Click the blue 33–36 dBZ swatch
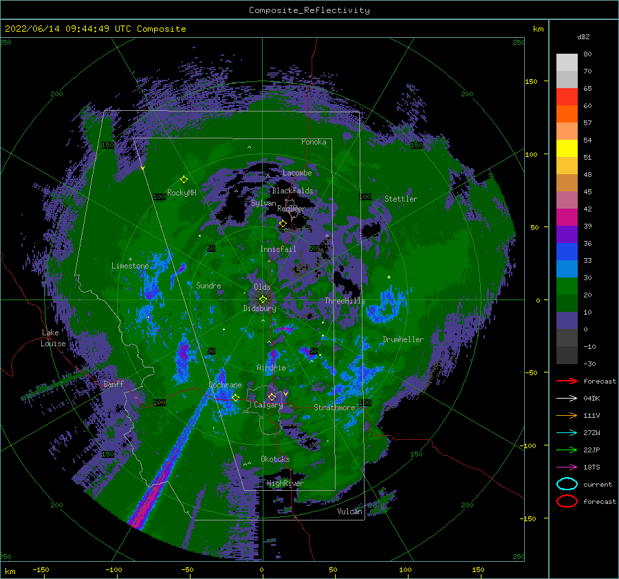This screenshot has height=579, width=619. 567,252
